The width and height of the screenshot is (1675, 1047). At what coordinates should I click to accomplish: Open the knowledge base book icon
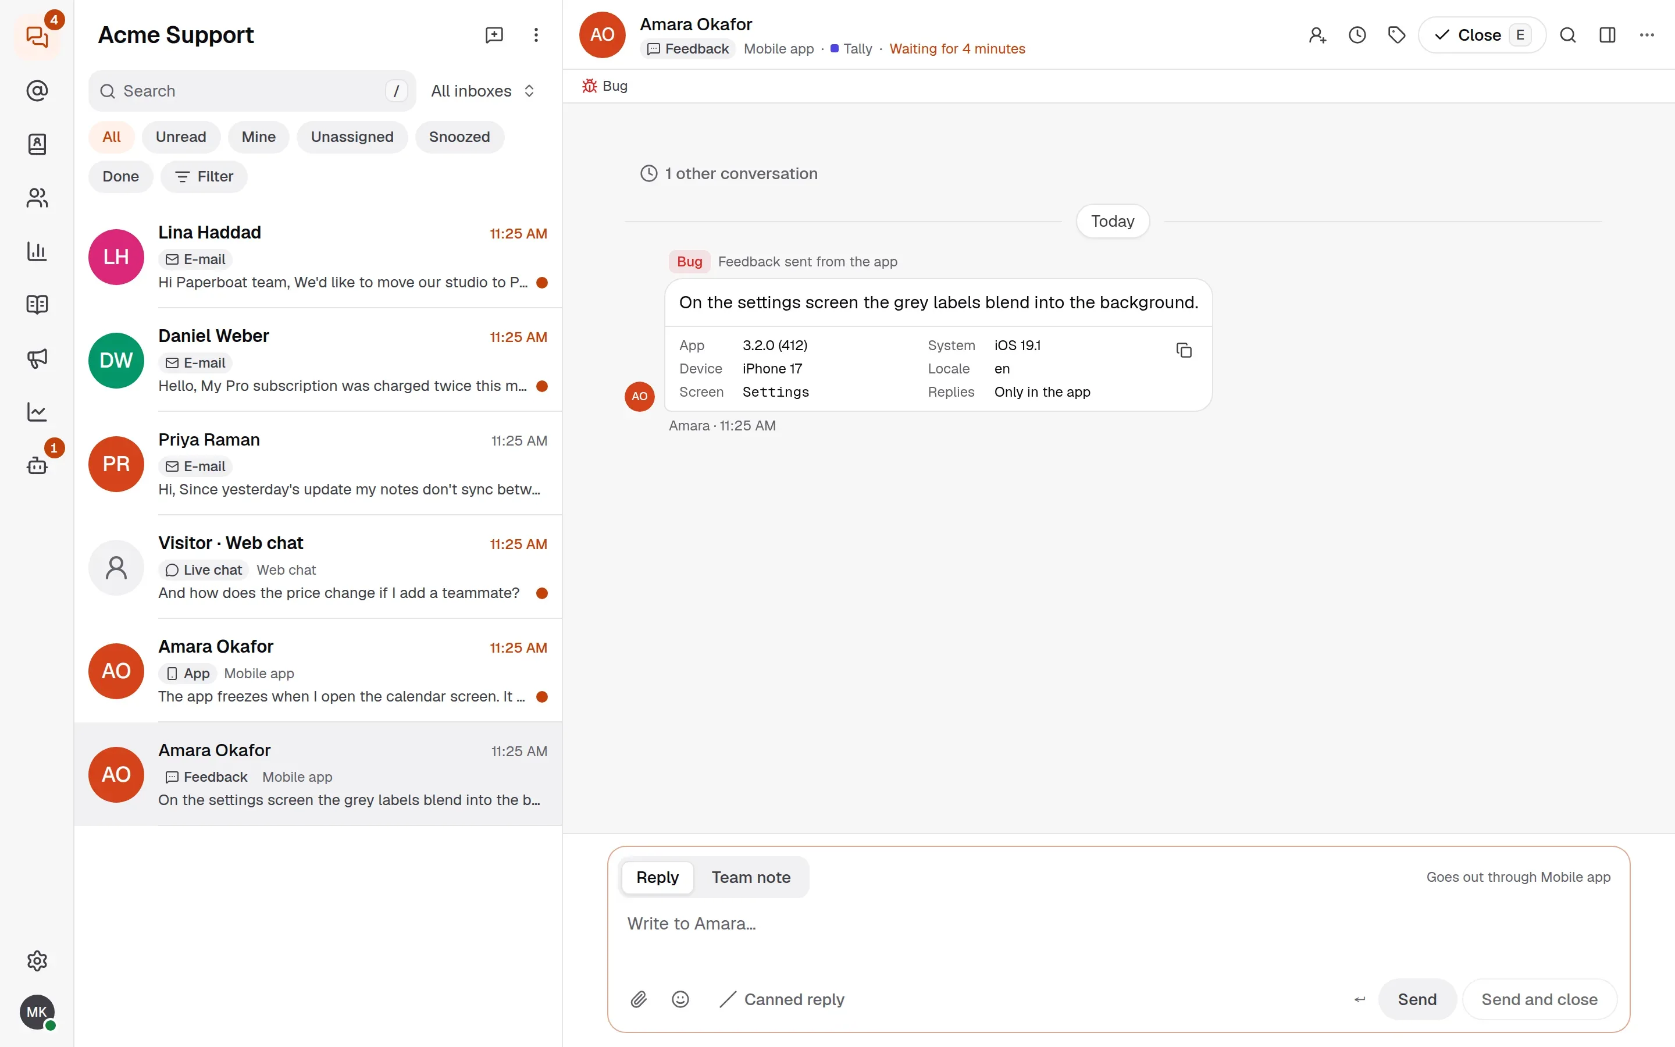[x=37, y=305]
